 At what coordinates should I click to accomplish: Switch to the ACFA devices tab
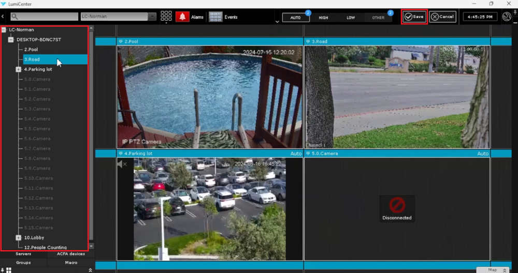pyautogui.click(x=70, y=254)
